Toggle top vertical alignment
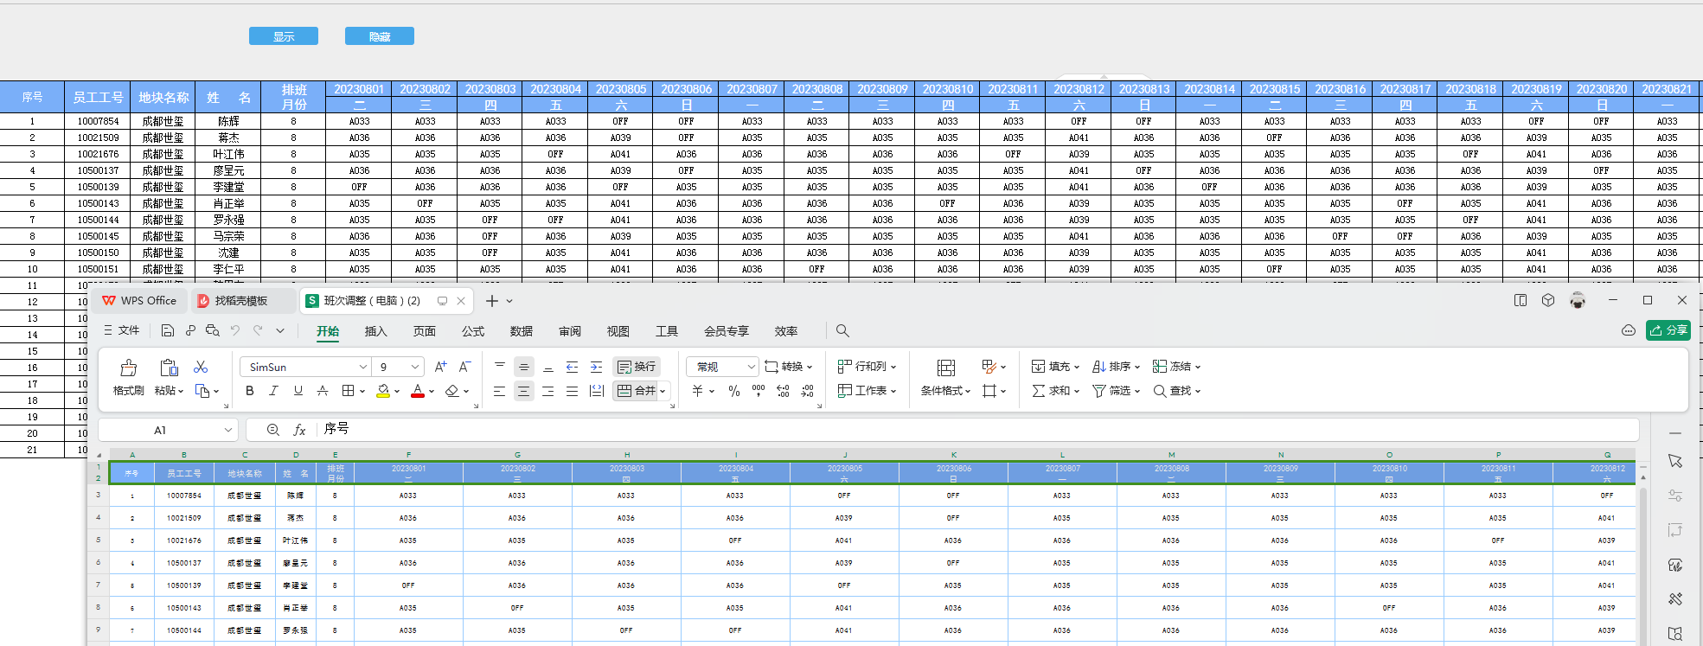The height and width of the screenshot is (646, 1703). coord(499,367)
